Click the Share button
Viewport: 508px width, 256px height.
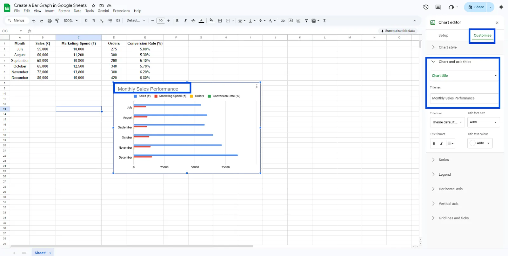coord(476,7)
